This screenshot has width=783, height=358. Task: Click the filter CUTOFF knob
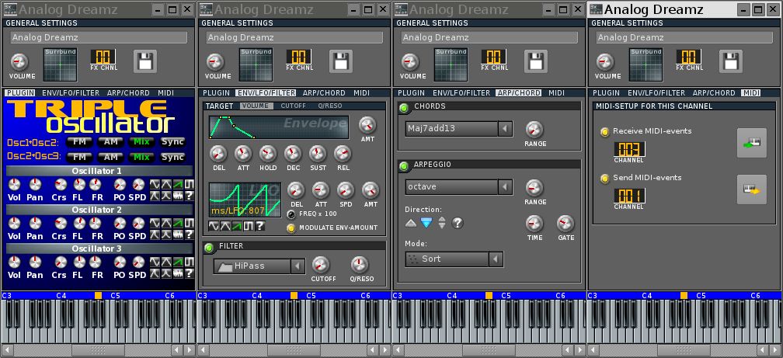[x=321, y=265]
